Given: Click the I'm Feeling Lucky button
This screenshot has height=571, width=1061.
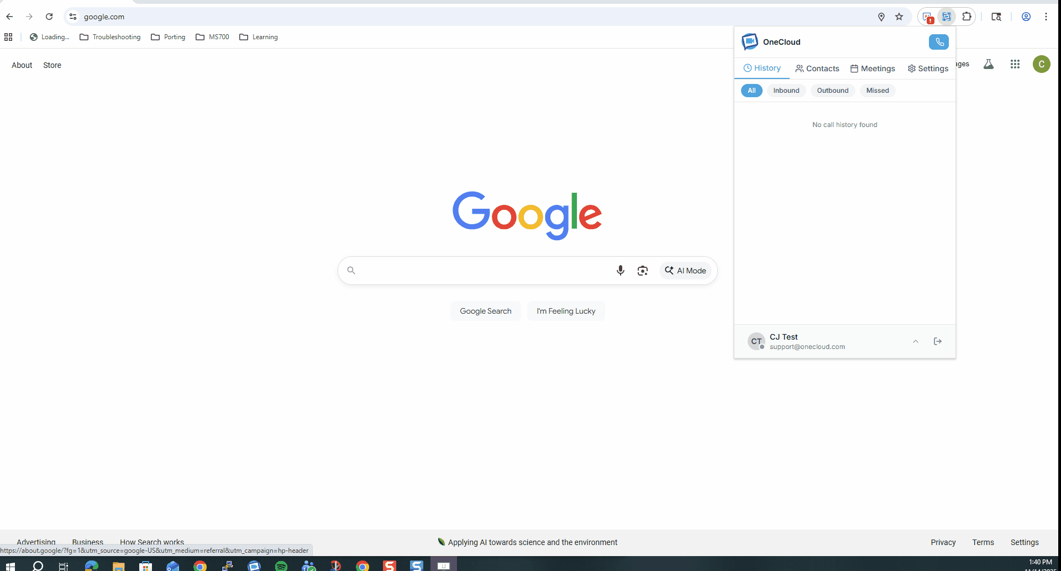Looking at the screenshot, I should click(565, 311).
